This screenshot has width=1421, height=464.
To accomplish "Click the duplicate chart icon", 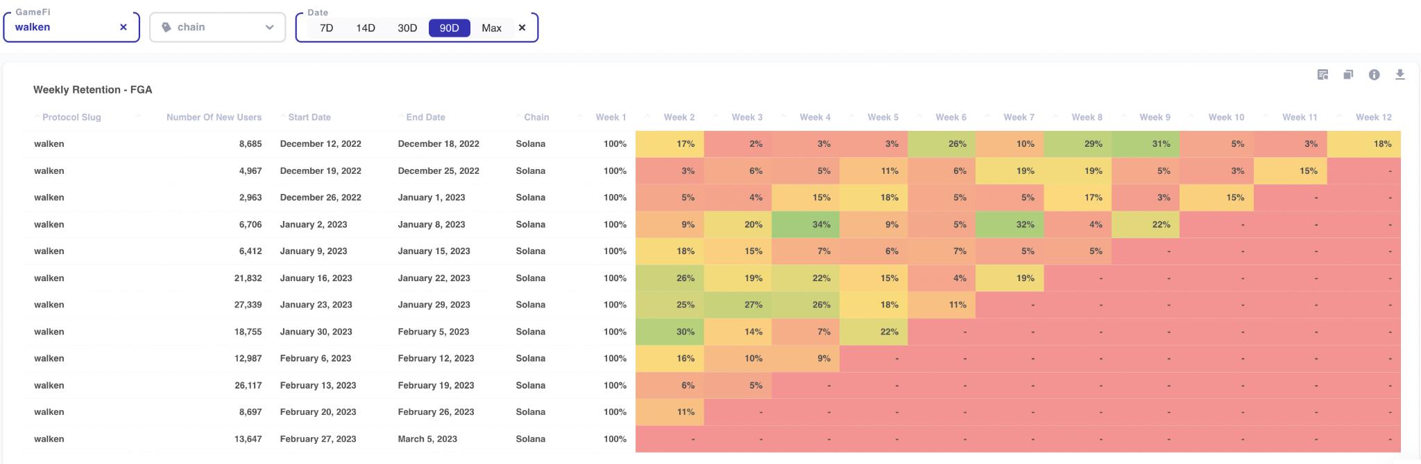I will 1348,75.
